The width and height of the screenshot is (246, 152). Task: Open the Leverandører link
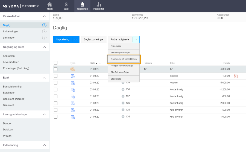click(x=11, y=62)
